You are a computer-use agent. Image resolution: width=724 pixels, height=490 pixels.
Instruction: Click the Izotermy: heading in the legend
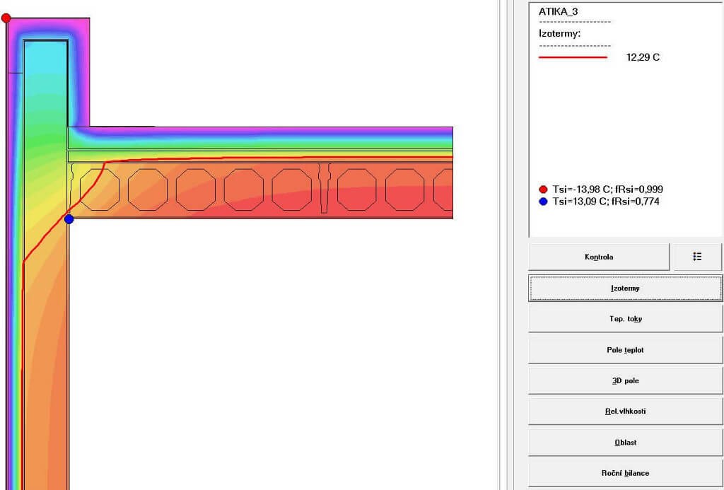(x=559, y=33)
